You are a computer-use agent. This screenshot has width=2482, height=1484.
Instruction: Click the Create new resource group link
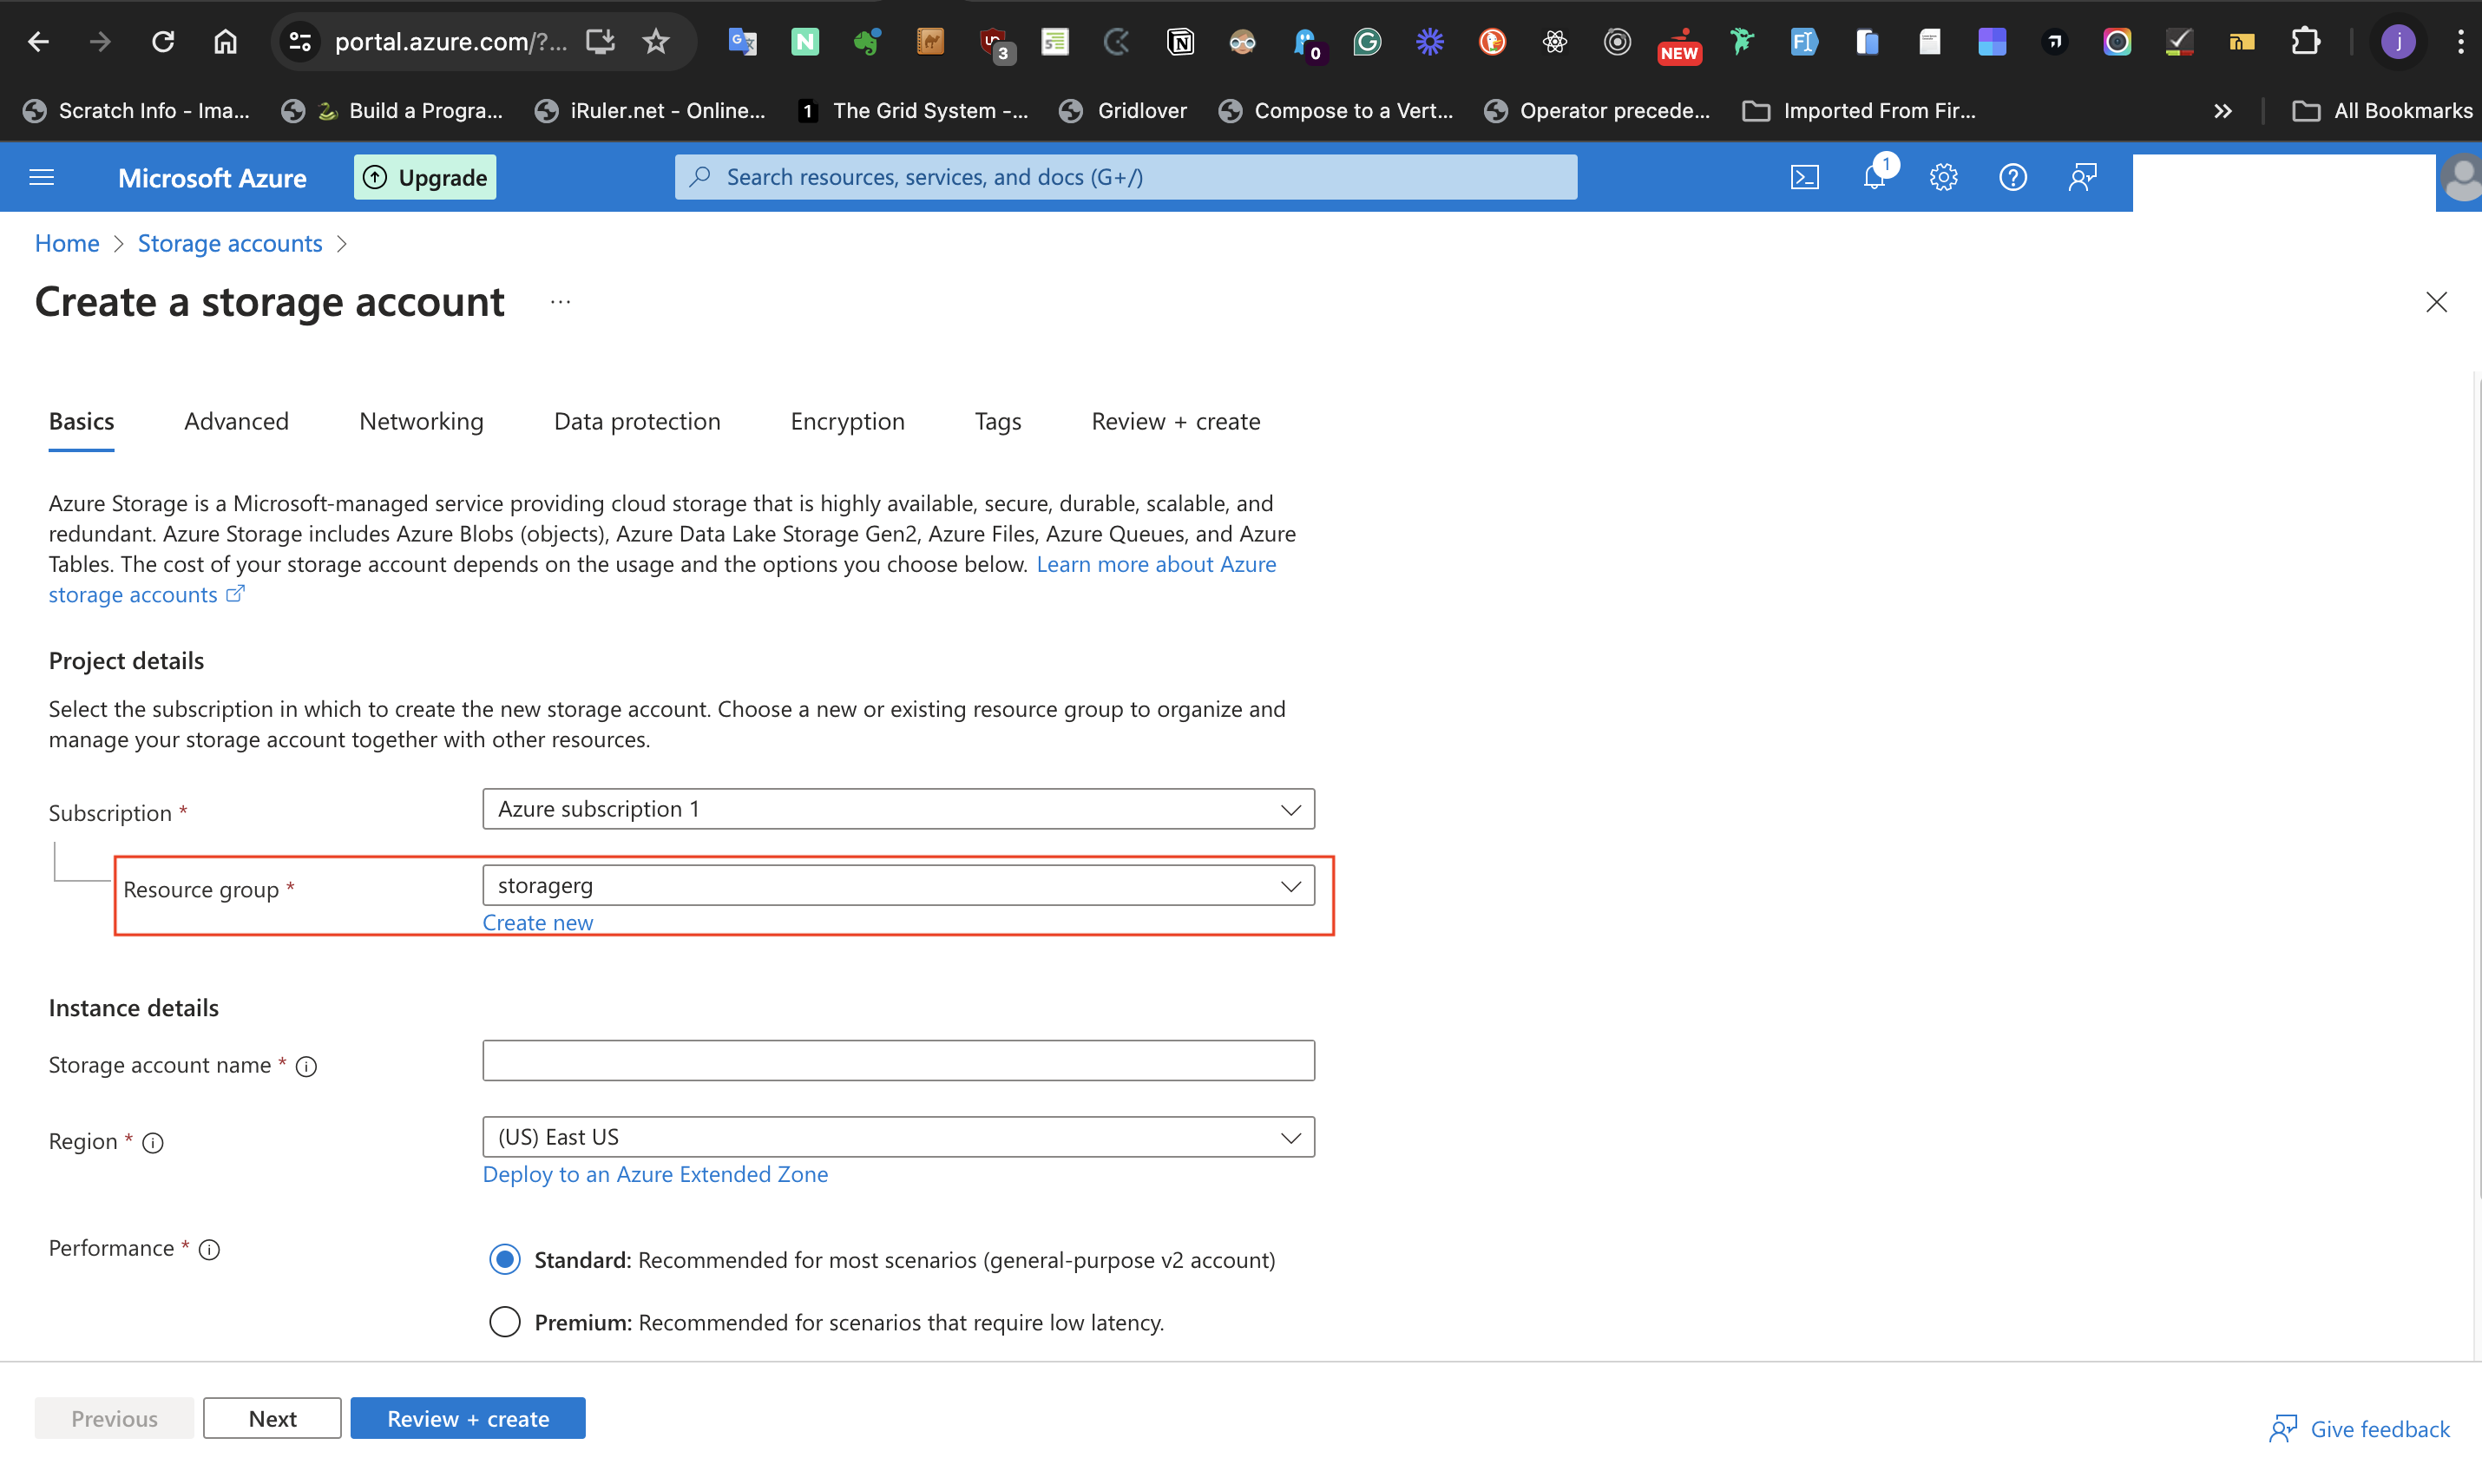click(537, 923)
